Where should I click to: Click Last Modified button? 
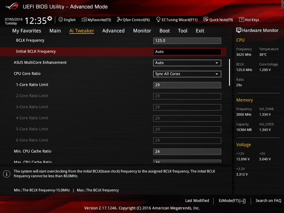197,201
